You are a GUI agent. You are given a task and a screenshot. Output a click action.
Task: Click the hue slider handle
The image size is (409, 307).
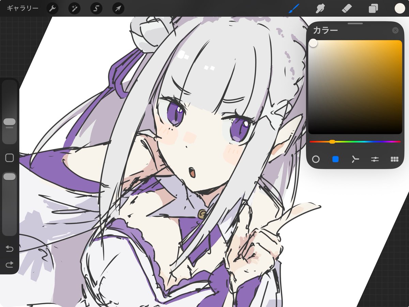(332, 142)
